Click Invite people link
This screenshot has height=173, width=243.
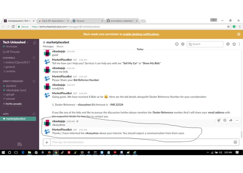pos(12,104)
